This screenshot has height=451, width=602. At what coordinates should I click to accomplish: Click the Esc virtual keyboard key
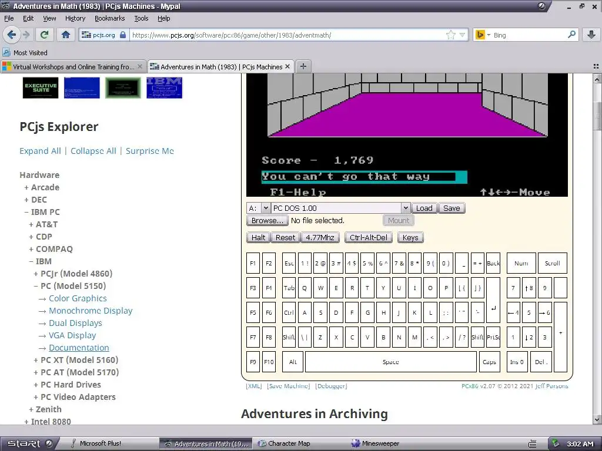289,263
